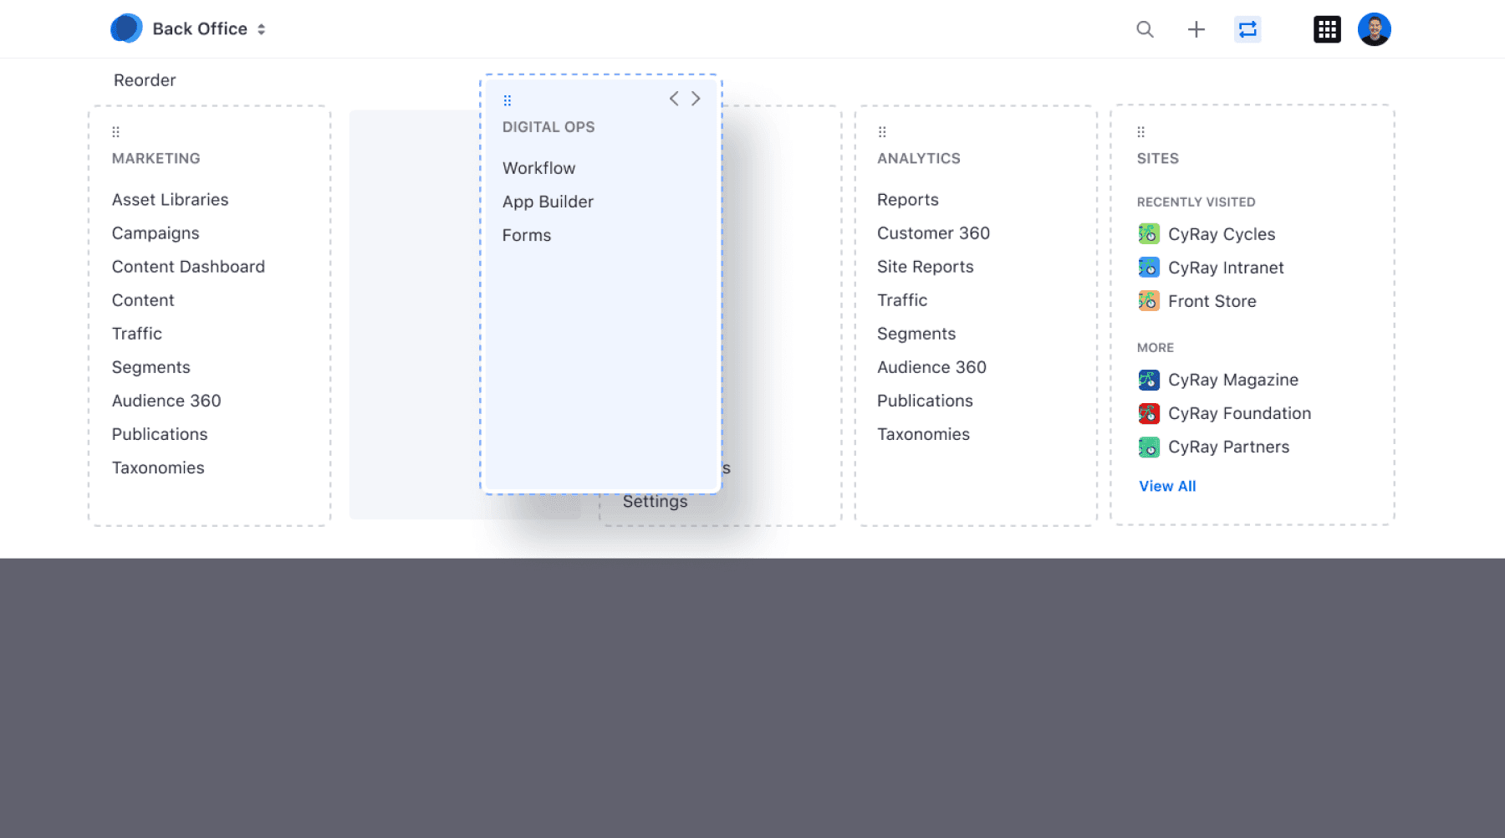This screenshot has height=838, width=1505.
Task: Grab the Digital Ops panel drag handle
Action: click(508, 101)
